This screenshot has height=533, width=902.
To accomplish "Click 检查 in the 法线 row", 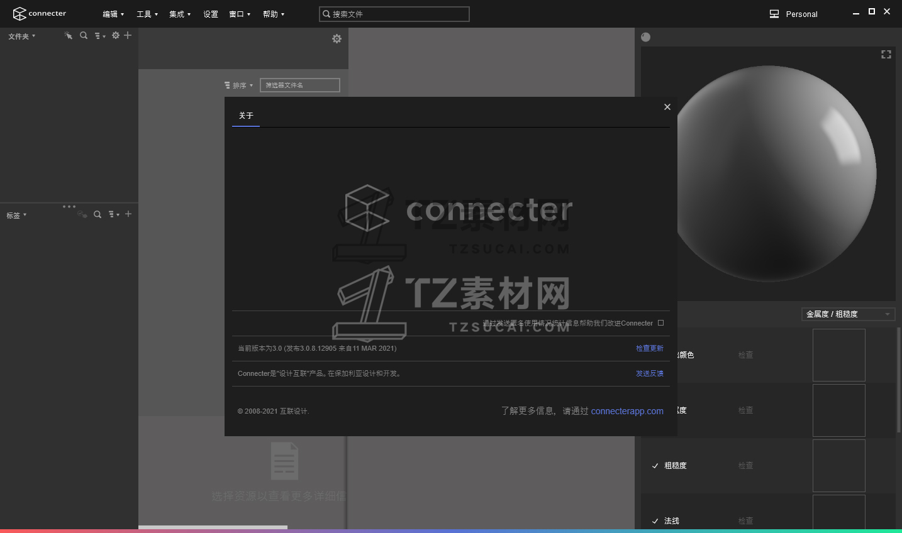I will tap(746, 521).
